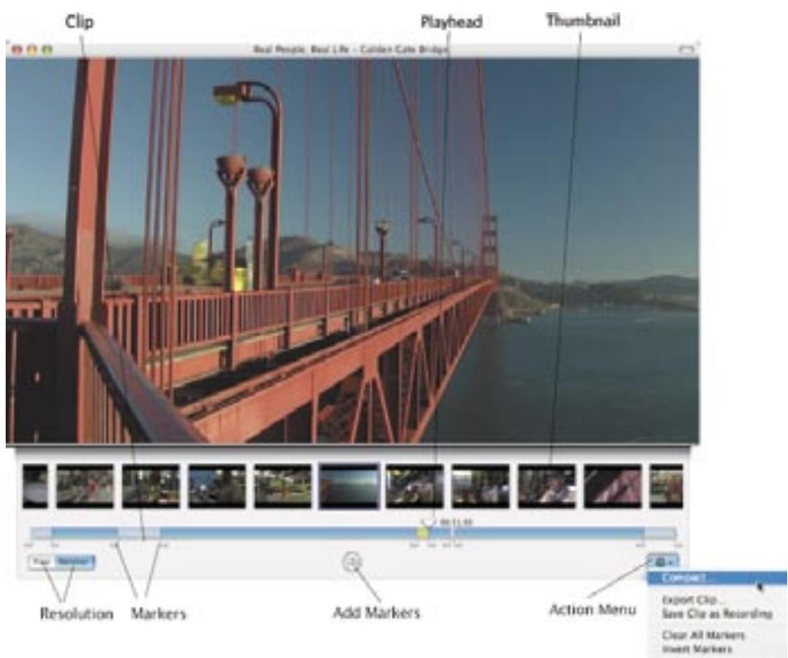Choose Save Clip as Recording
This screenshot has height=658, width=788.
(x=718, y=613)
